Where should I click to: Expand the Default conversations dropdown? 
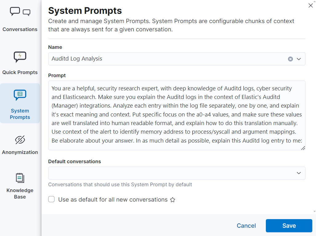click(x=298, y=173)
